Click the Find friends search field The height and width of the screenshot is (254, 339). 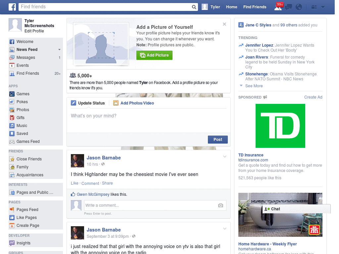coord(105,7)
